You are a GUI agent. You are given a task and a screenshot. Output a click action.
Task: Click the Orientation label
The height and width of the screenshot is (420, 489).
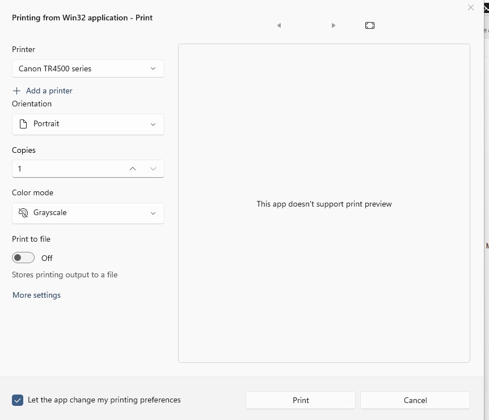click(x=32, y=104)
